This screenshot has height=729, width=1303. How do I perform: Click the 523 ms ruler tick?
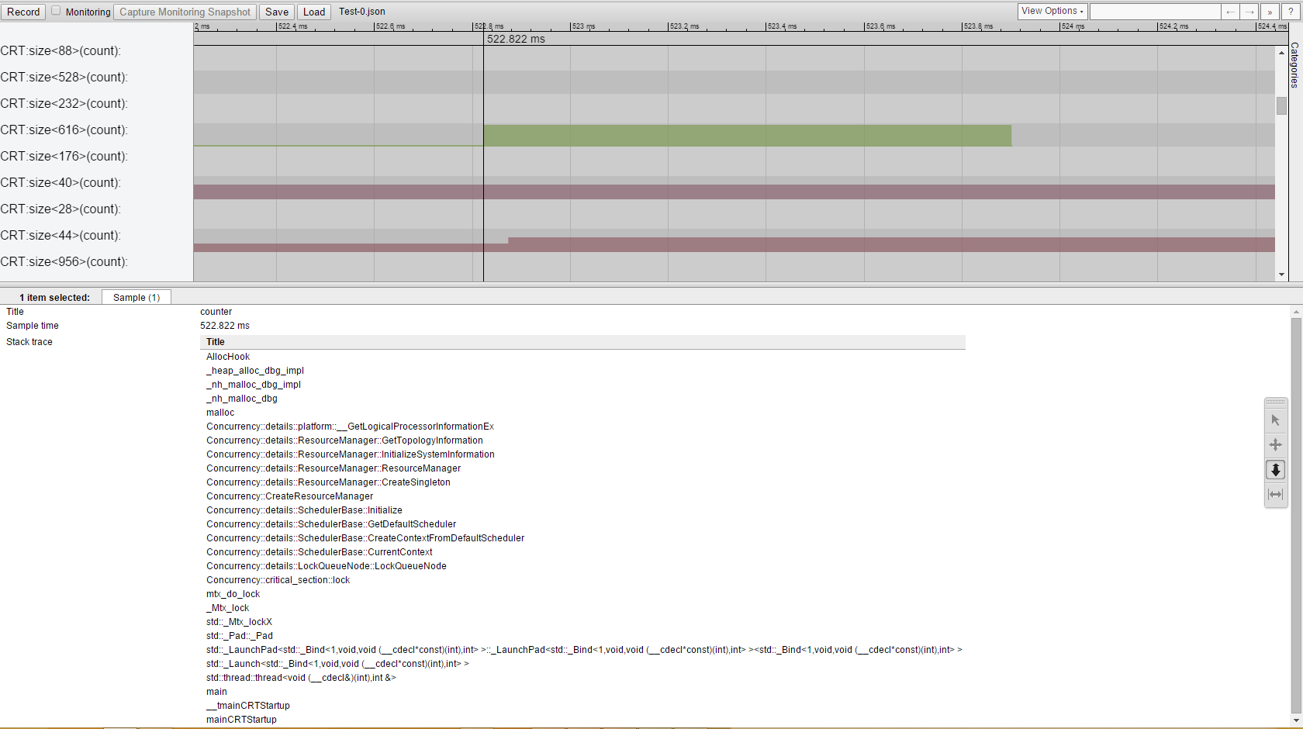point(582,26)
